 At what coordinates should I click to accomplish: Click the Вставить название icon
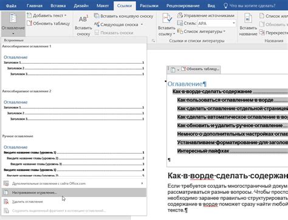[248, 18]
